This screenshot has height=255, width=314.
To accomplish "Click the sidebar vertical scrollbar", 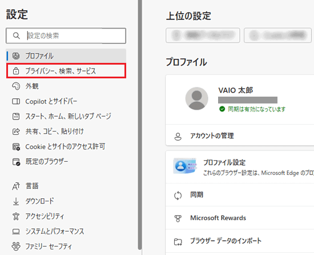I will click(140, 124).
